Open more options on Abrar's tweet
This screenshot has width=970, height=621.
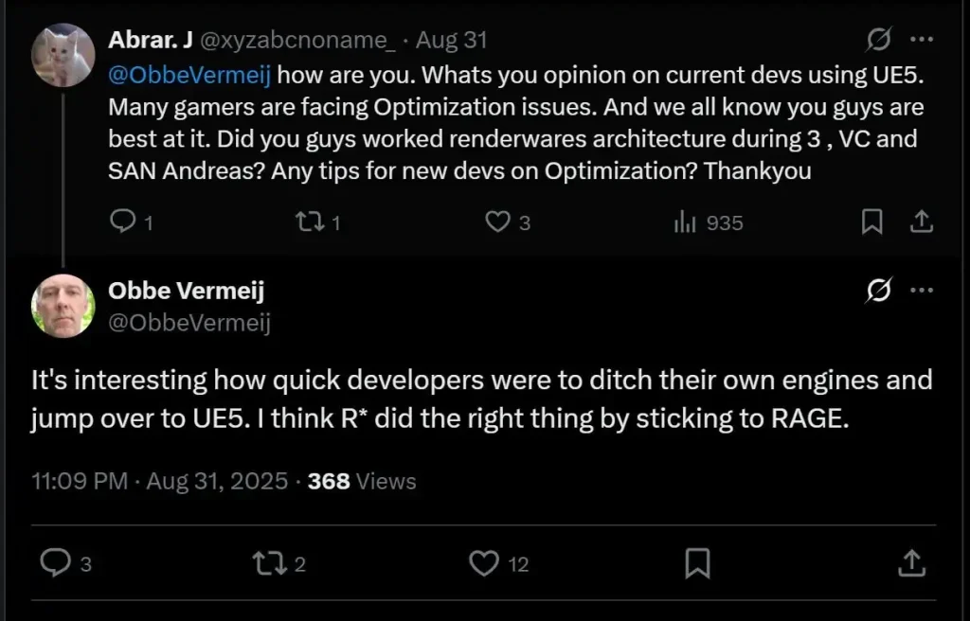(921, 40)
